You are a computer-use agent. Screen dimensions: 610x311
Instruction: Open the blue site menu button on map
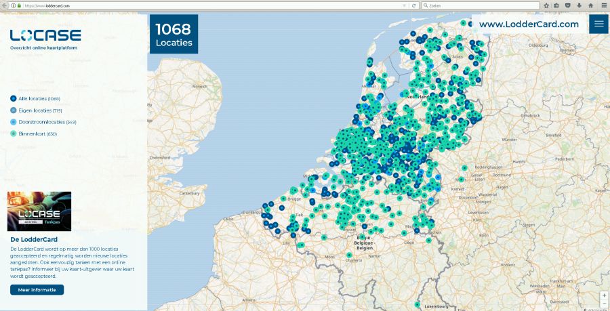[x=598, y=24]
